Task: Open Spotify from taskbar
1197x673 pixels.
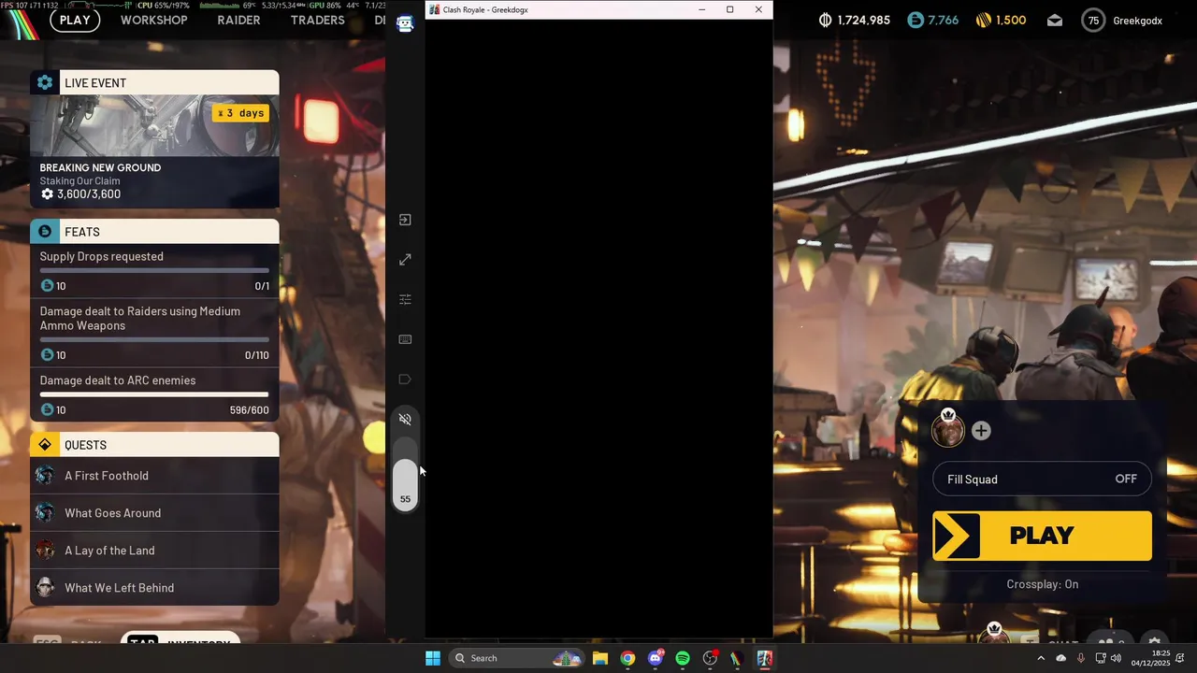Action: [x=683, y=658]
